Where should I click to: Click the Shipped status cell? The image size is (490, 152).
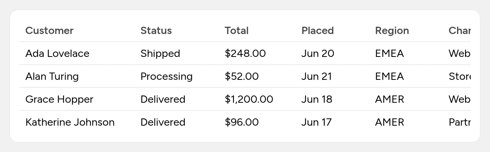(x=160, y=53)
